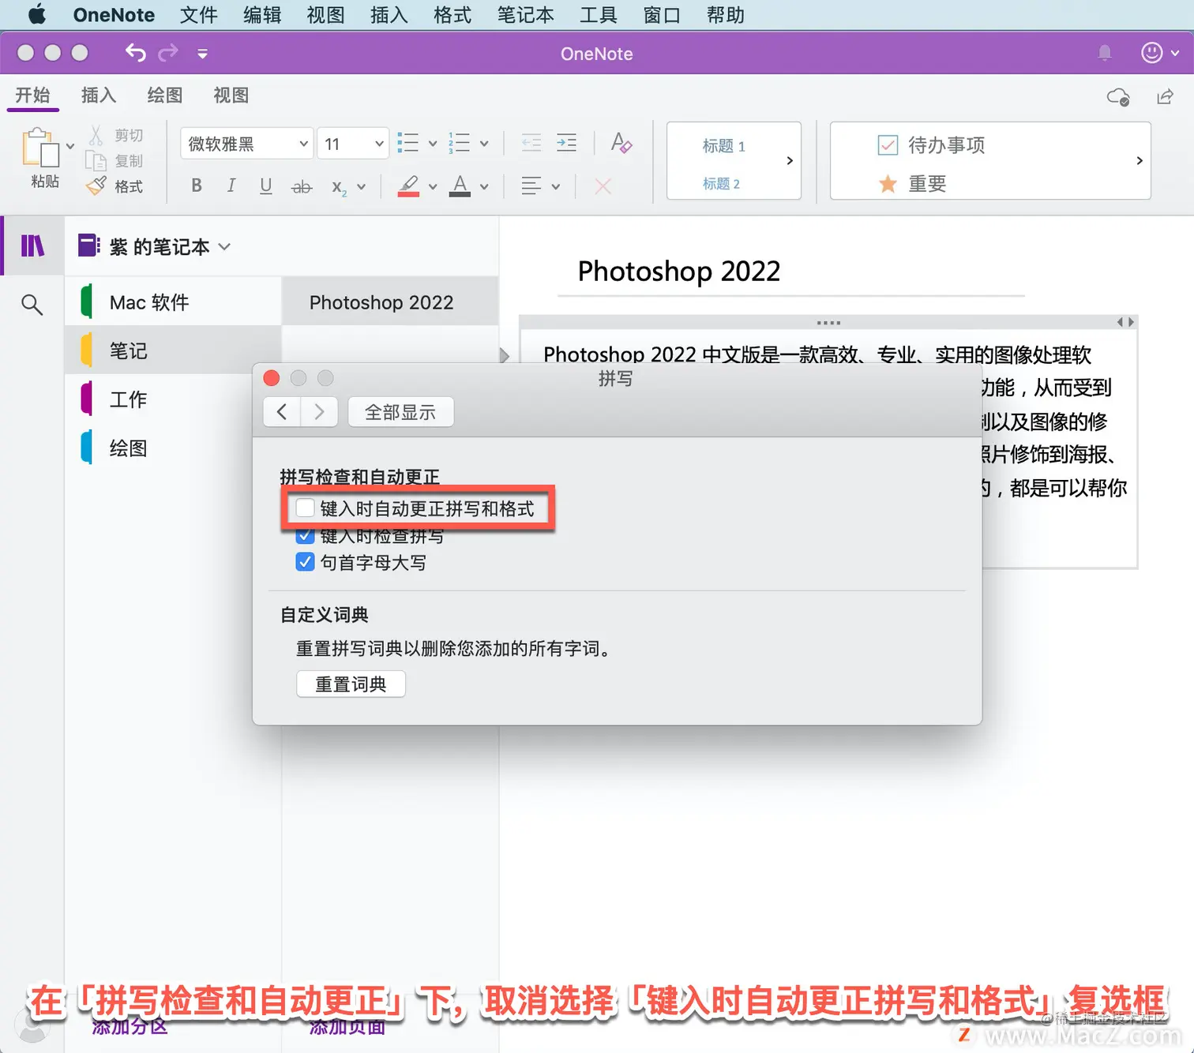Viewport: 1194px width, 1053px height.
Task: Apply the numbered list
Action: pyautogui.click(x=459, y=143)
